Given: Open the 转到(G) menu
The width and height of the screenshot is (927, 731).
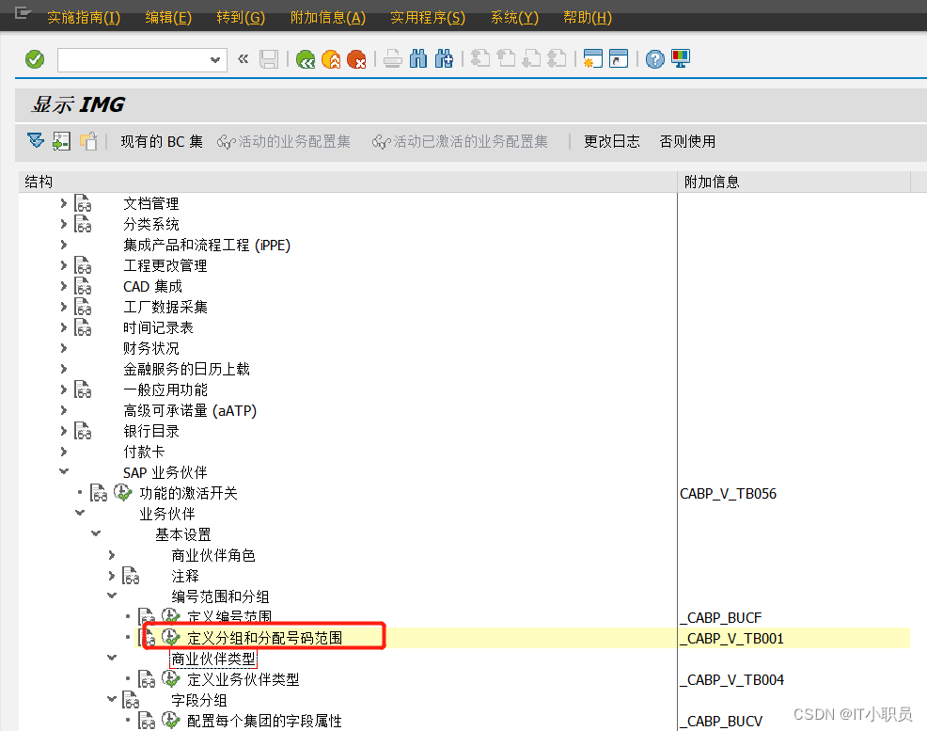Looking at the screenshot, I should 241,18.
